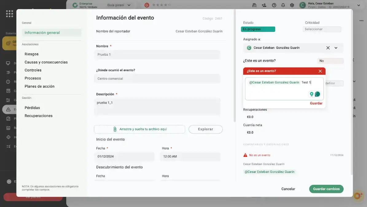
Task: Open the settings gear in top bar
Action: pyautogui.click(x=292, y=5)
